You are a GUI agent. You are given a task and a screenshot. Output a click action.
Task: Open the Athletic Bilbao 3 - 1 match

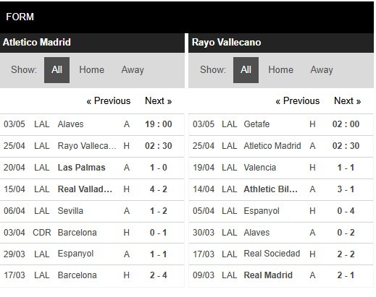pyautogui.click(x=281, y=189)
